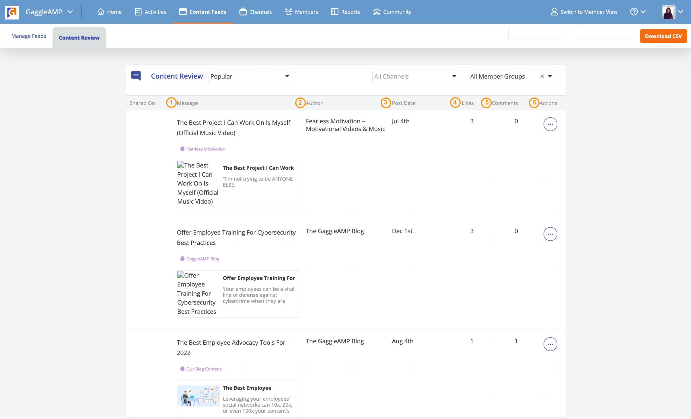Go to the Home nav item

tap(109, 12)
